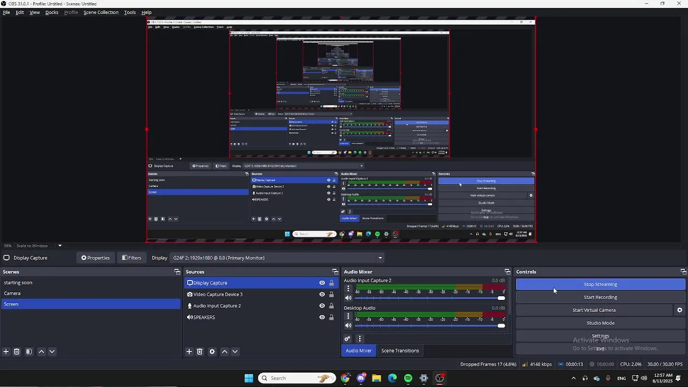Image resolution: width=688 pixels, height=387 pixels.
Task: Open Properties for Display Capture
Action: click(x=96, y=258)
